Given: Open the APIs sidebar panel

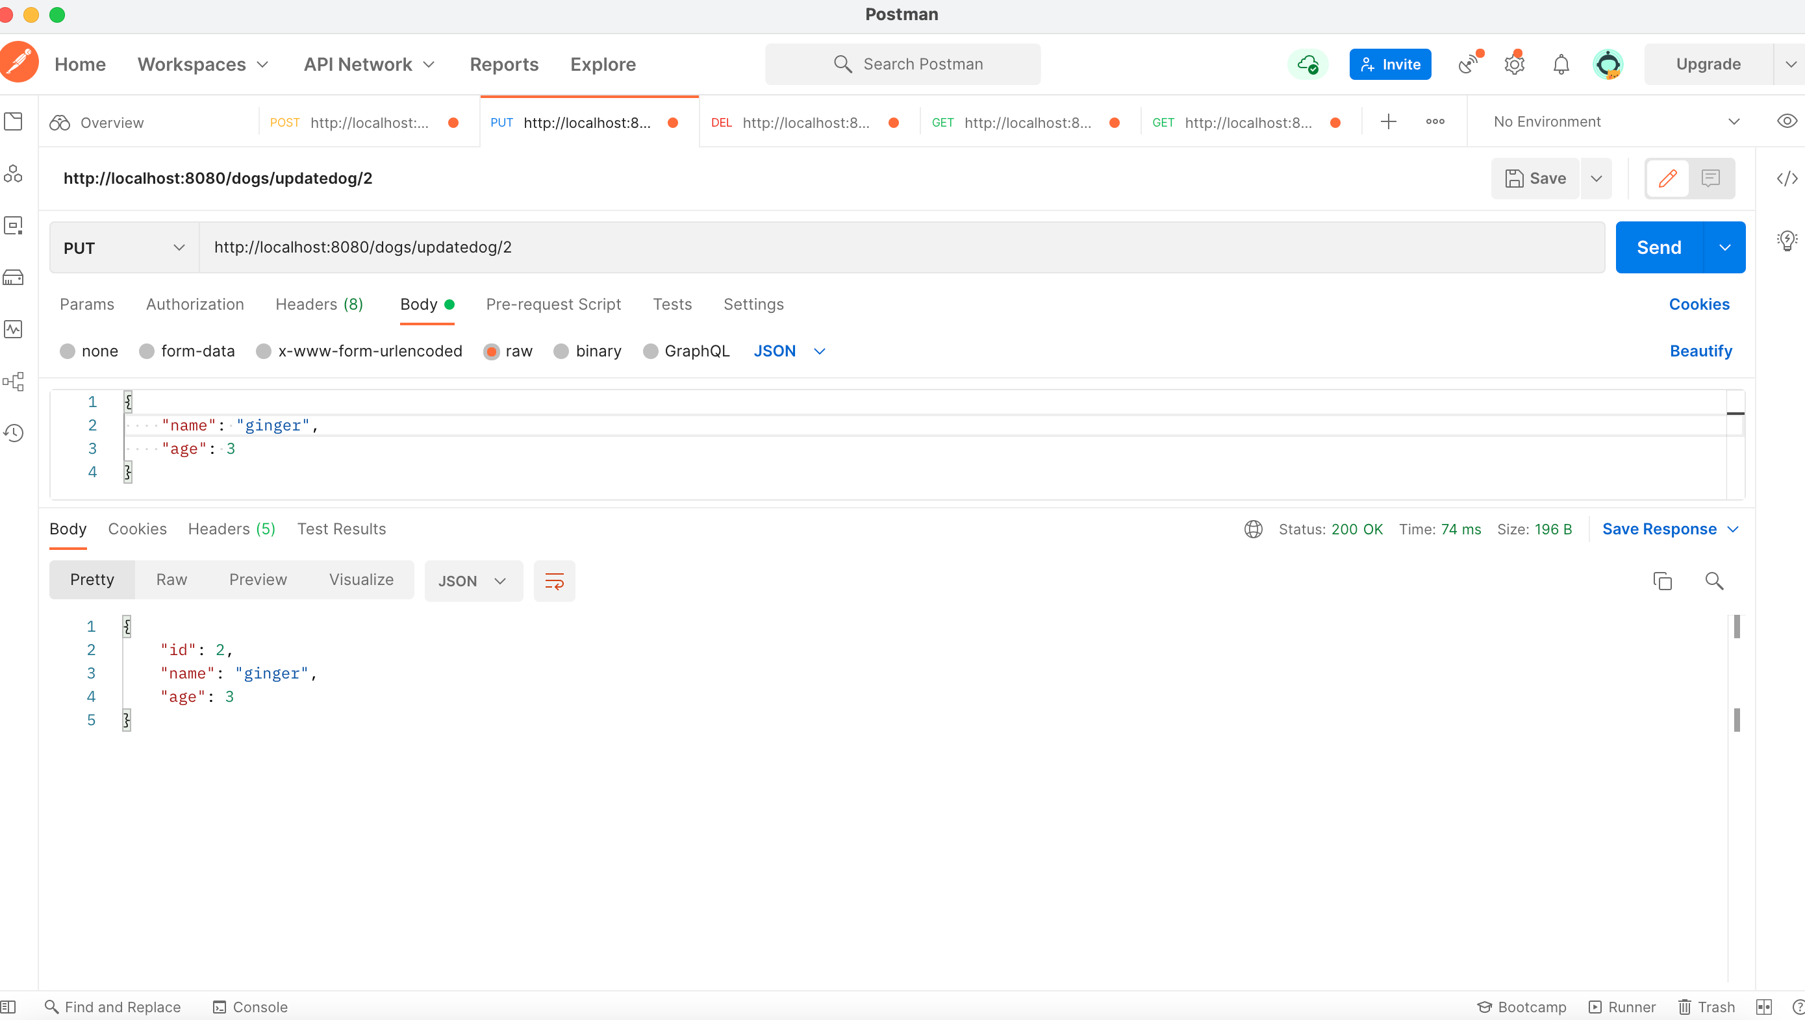Looking at the screenshot, I should coord(13,175).
